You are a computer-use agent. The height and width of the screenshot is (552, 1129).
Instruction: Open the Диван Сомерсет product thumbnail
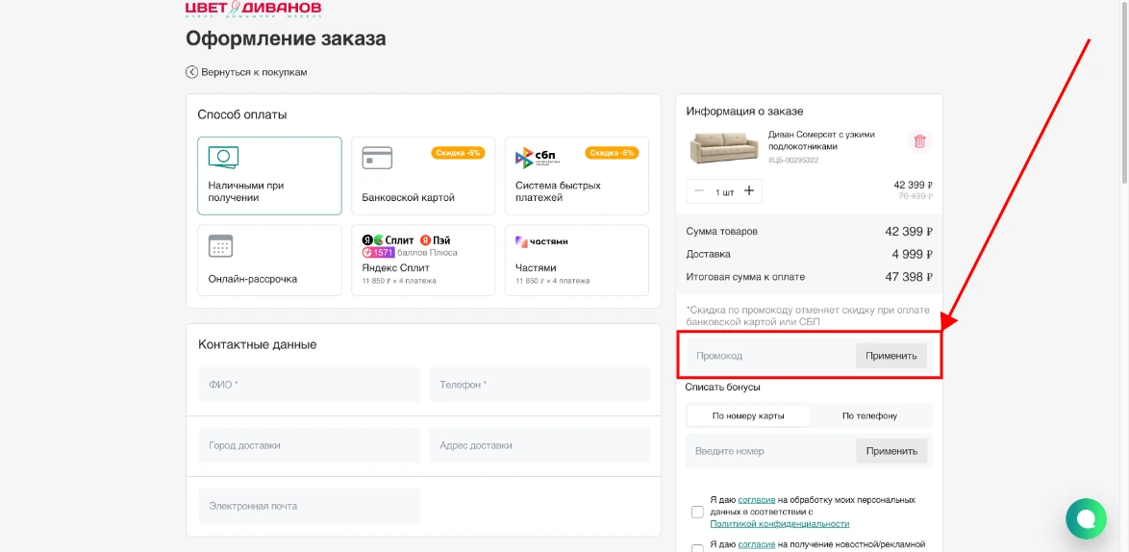coord(724,148)
